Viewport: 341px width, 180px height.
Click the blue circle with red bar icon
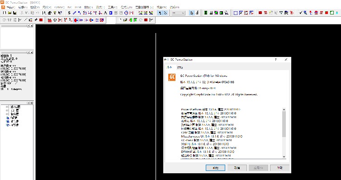[126, 13]
